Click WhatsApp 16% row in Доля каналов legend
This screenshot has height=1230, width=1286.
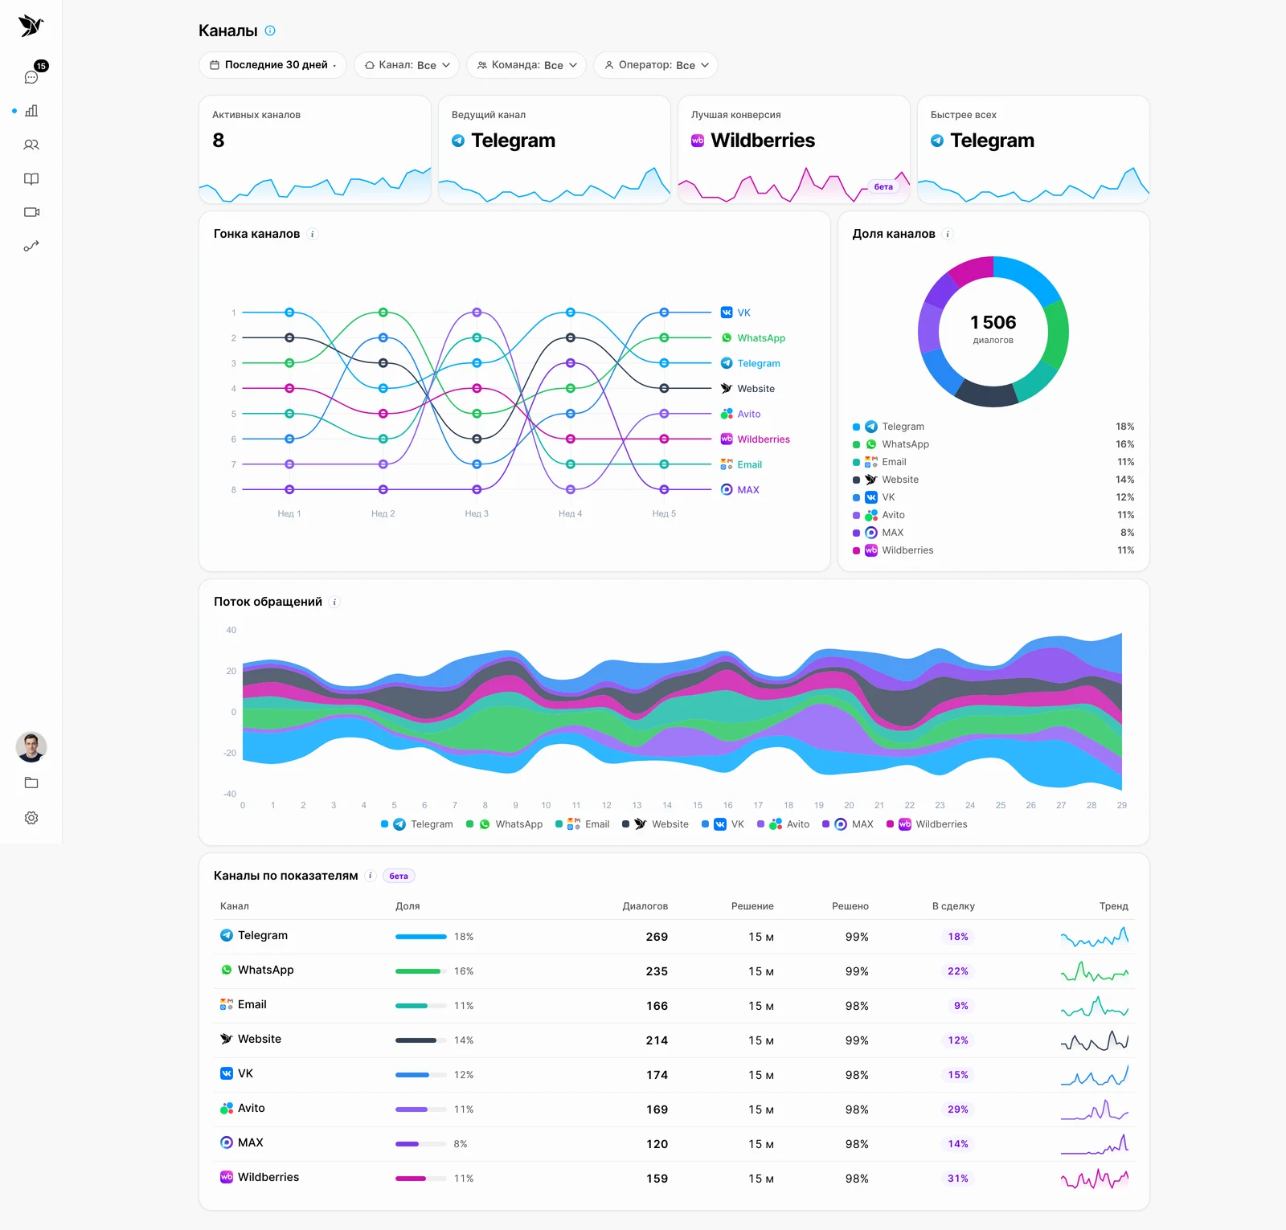pos(993,444)
